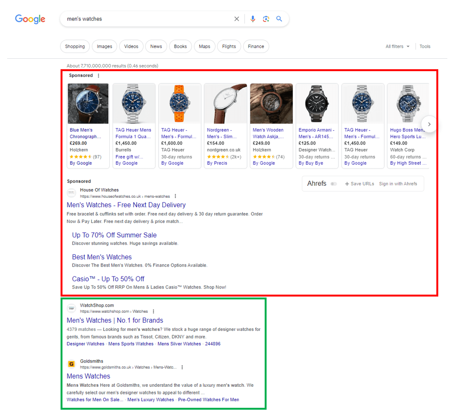
Task: Click the House Of Watches favicon
Action: [71, 193]
